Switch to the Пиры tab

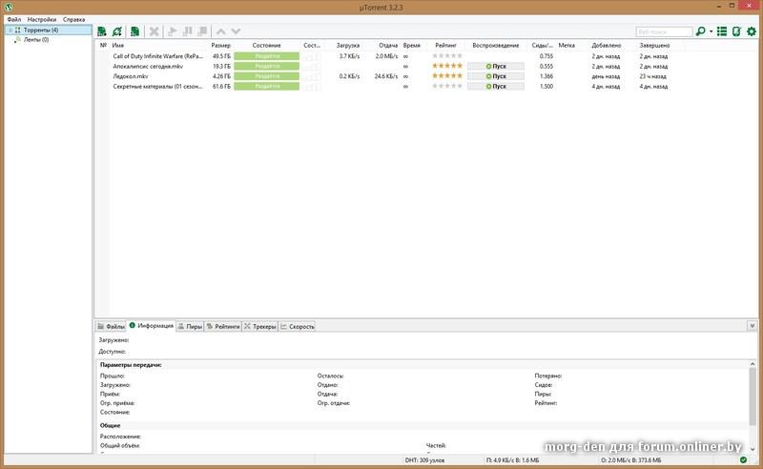tap(190, 326)
